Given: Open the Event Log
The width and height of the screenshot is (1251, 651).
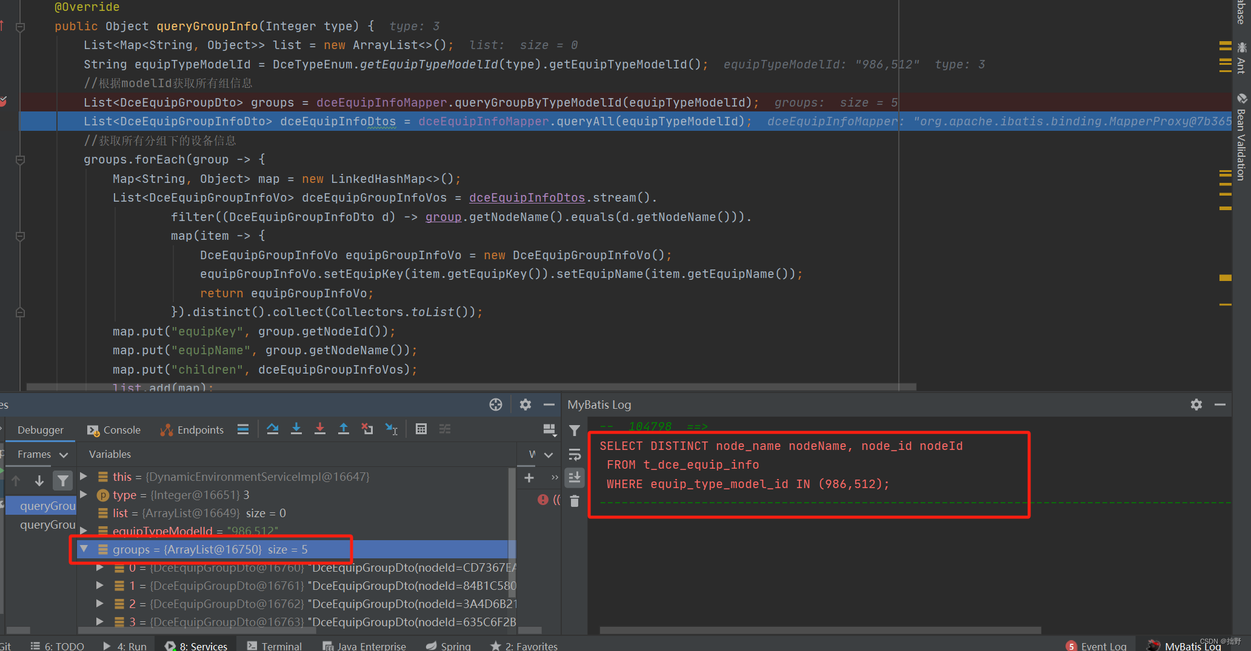Looking at the screenshot, I should click(x=1103, y=646).
